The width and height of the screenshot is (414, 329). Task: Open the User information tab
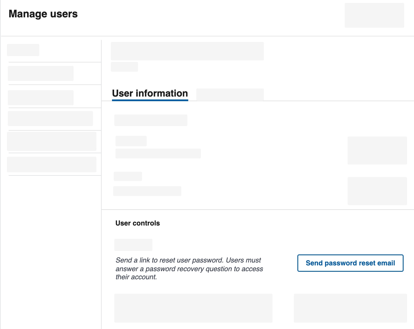coord(150,93)
